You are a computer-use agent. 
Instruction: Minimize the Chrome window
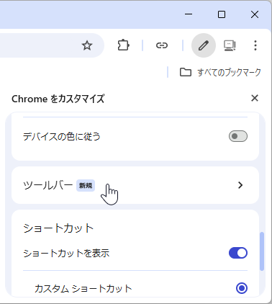click(x=189, y=14)
